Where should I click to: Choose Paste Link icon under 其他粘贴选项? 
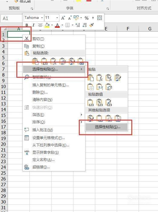(x=100, y=118)
